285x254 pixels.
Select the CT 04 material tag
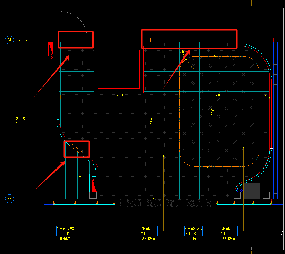(228, 233)
